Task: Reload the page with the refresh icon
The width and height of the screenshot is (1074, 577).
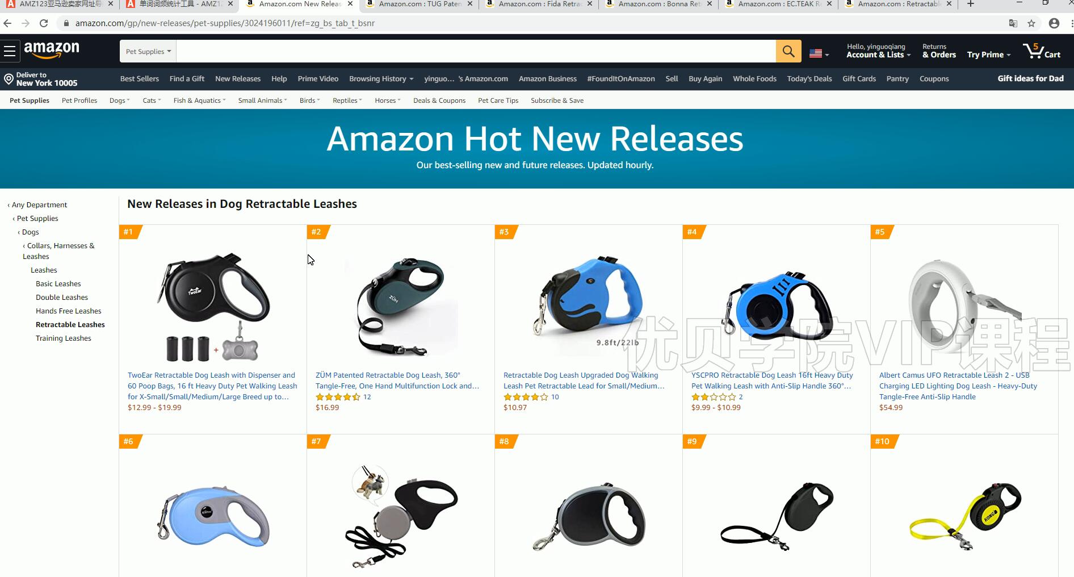Action: point(44,23)
